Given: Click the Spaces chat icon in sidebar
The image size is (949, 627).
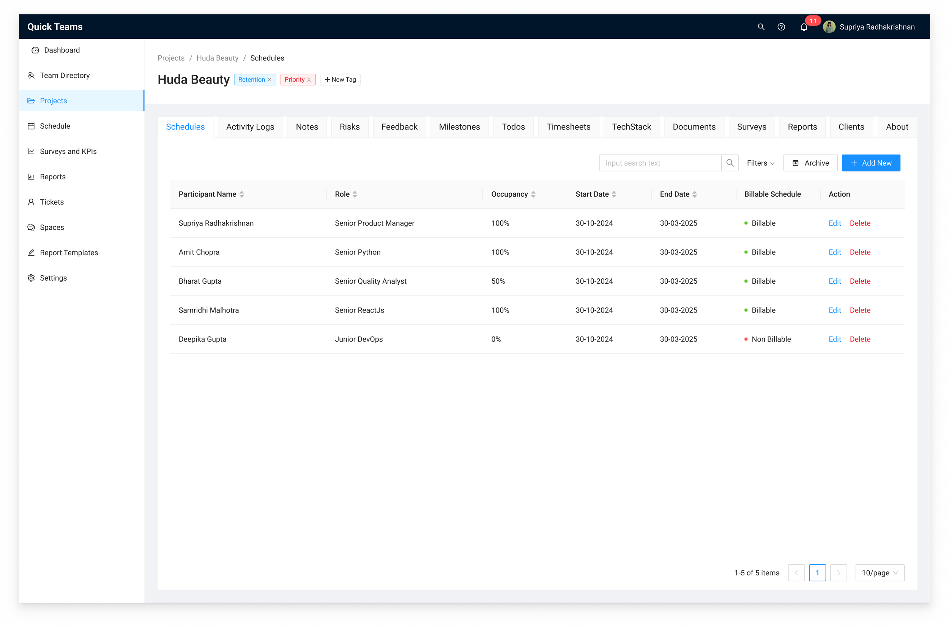Looking at the screenshot, I should point(31,227).
